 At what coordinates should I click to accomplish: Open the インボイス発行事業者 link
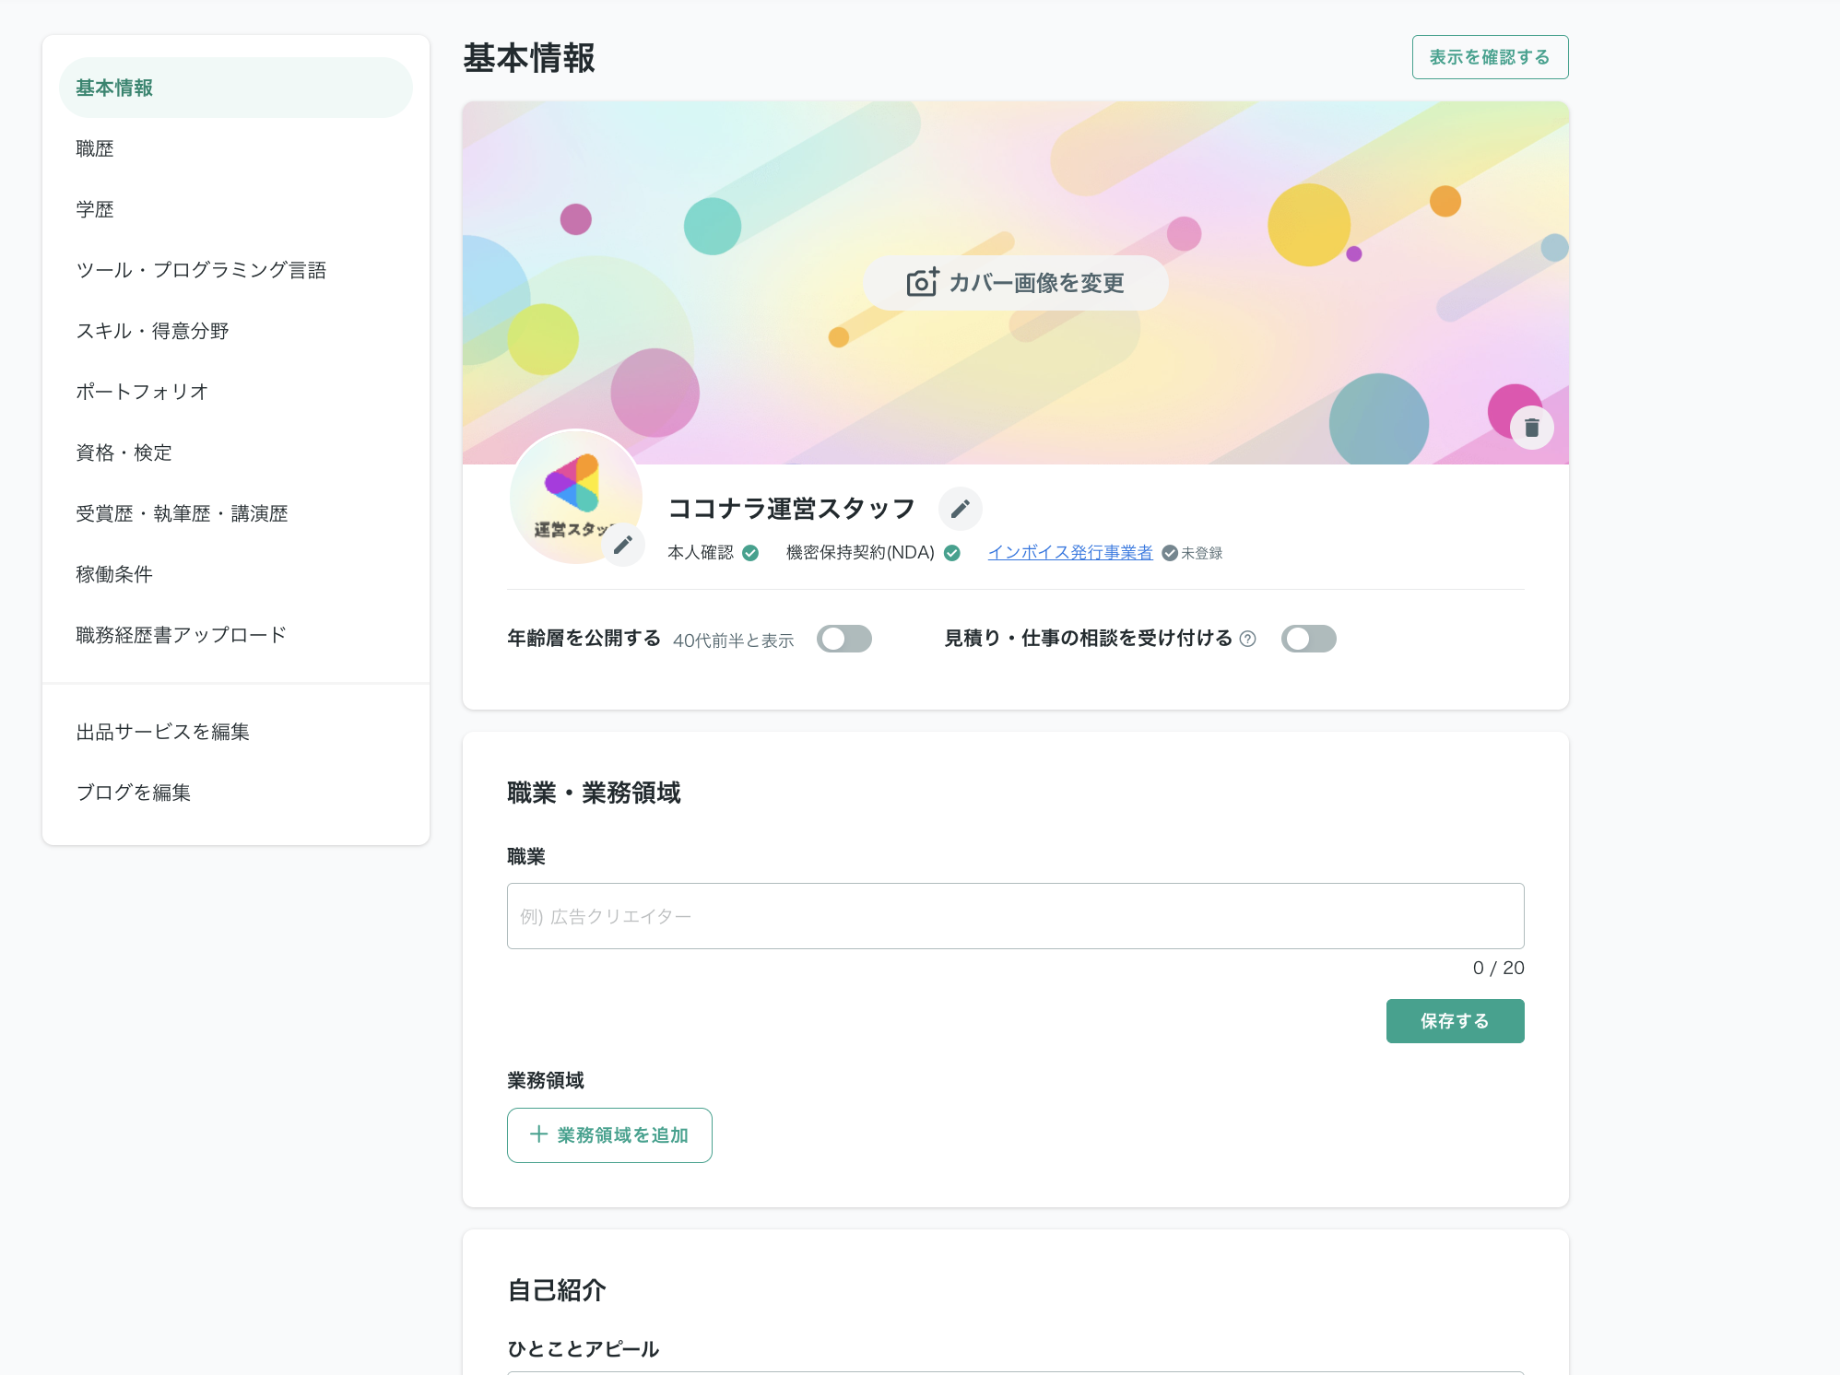tap(1070, 552)
